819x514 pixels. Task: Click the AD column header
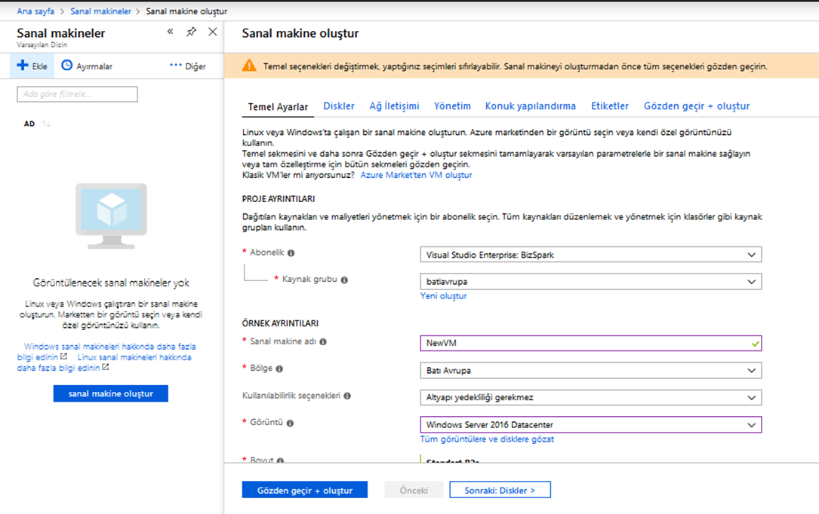click(29, 124)
